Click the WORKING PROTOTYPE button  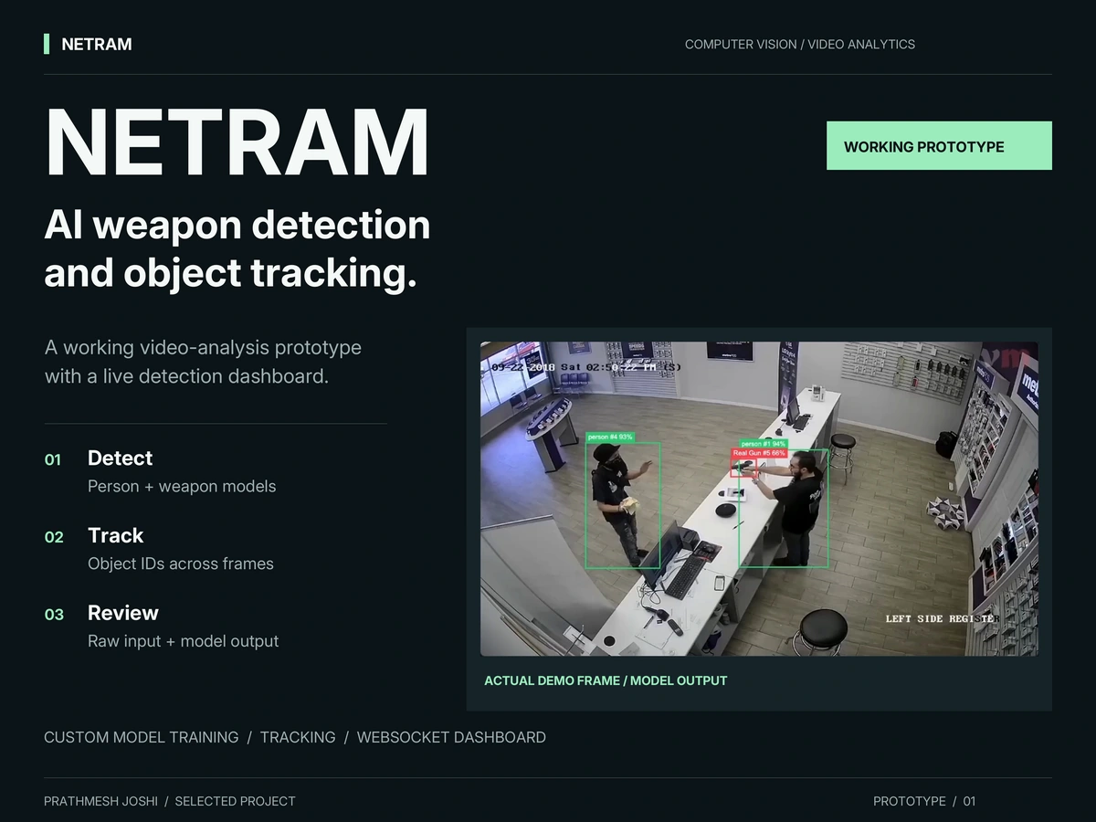[939, 146]
